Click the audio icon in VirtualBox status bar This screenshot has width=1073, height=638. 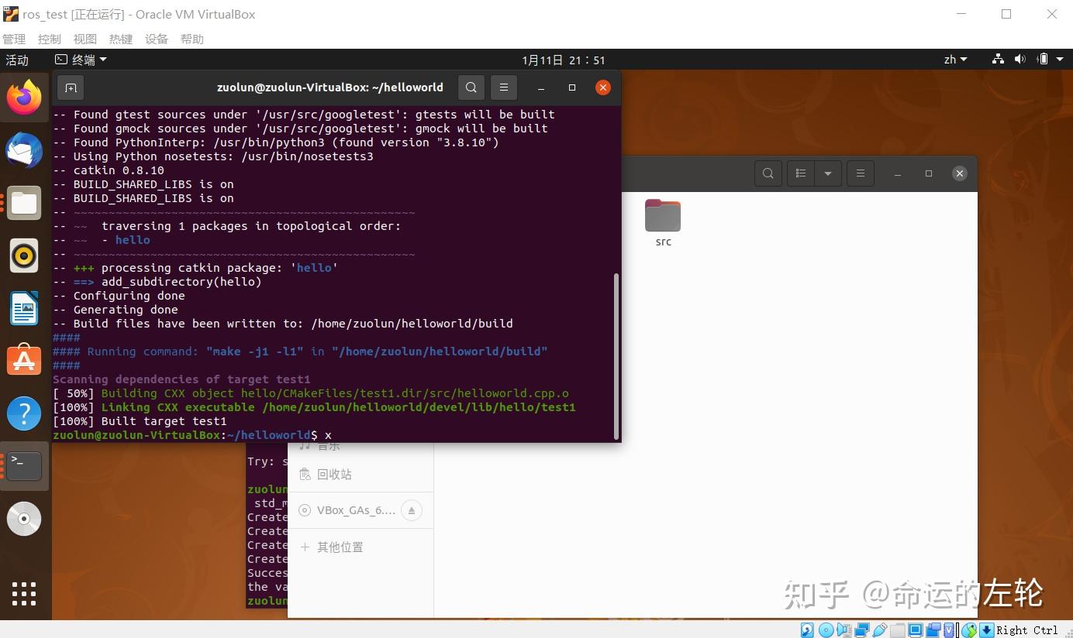tap(844, 629)
